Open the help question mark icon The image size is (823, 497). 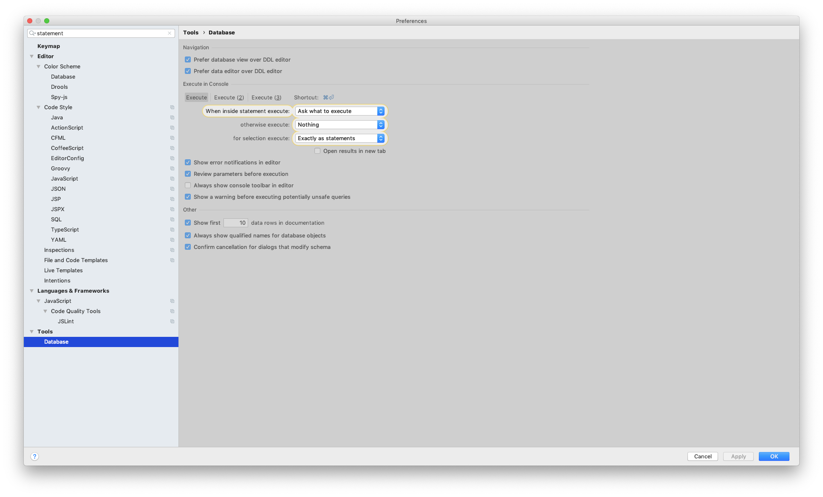coord(35,456)
